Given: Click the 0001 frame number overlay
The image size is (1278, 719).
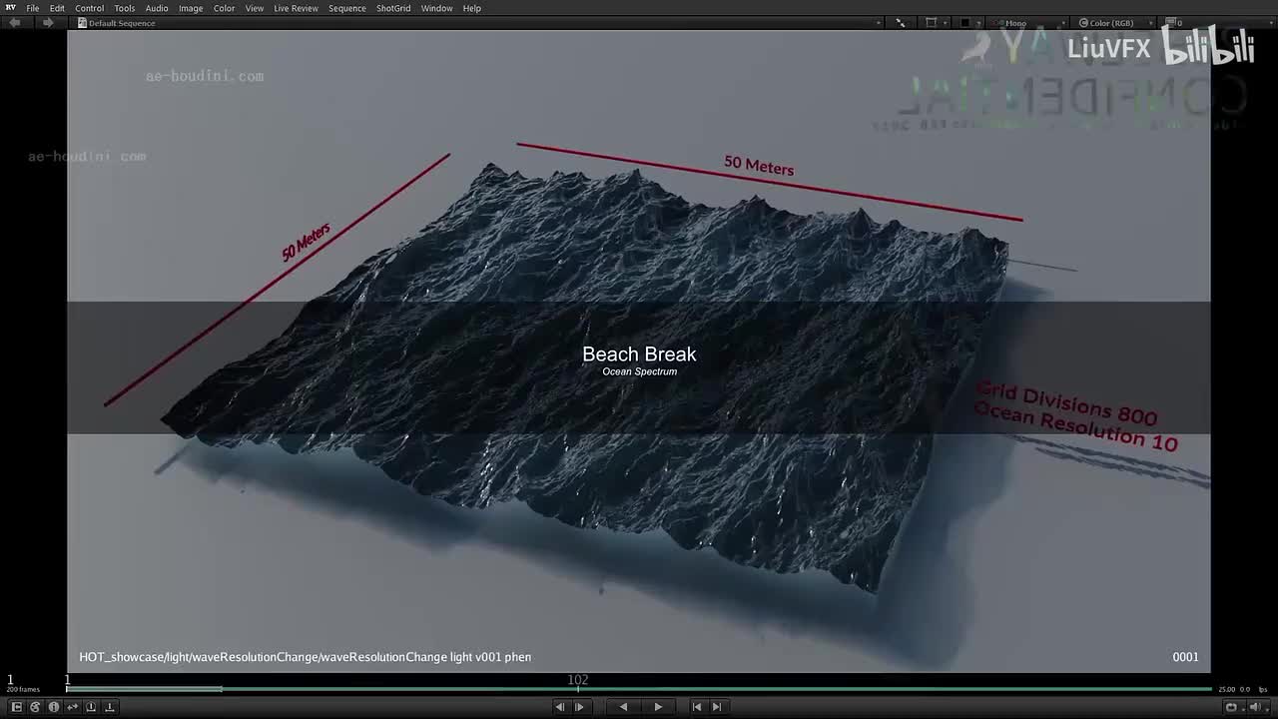Looking at the screenshot, I should [1185, 657].
